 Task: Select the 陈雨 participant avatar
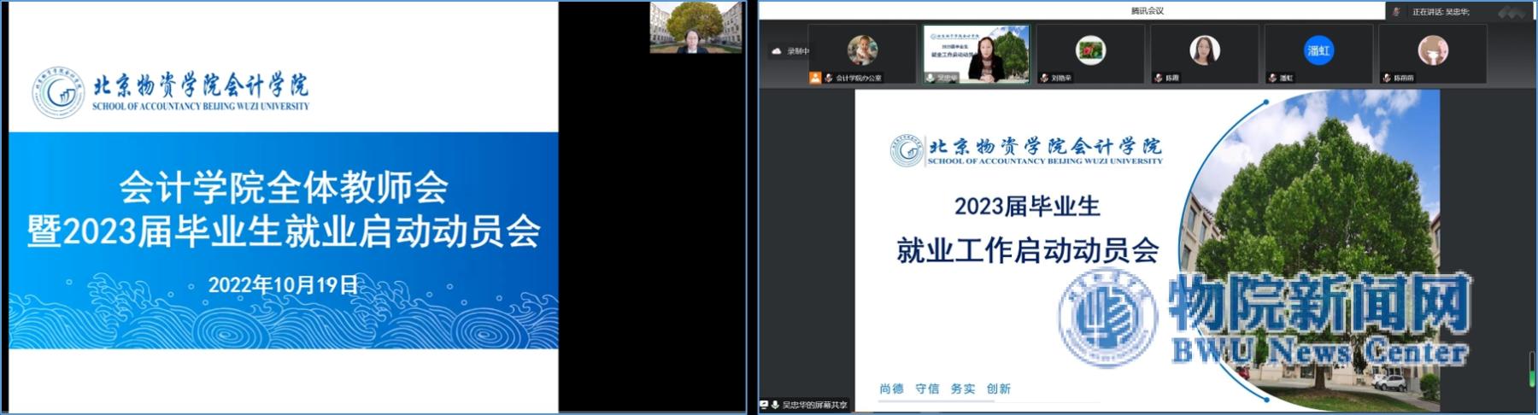coord(1204,50)
